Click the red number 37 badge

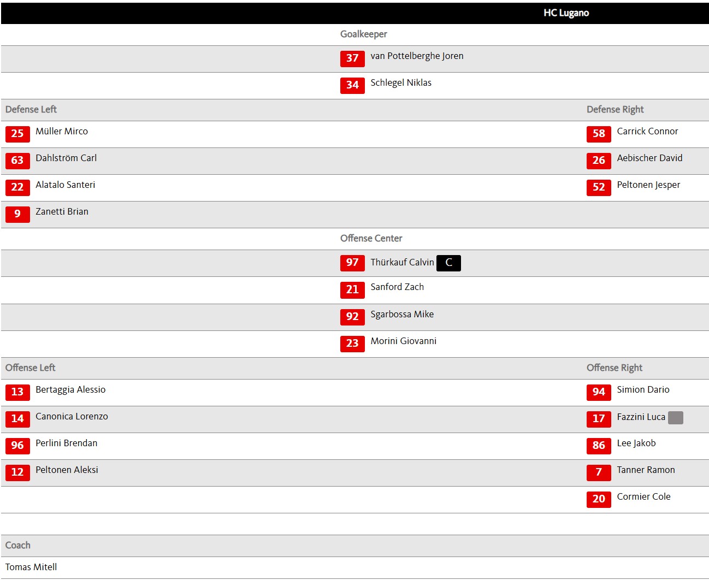(352, 58)
